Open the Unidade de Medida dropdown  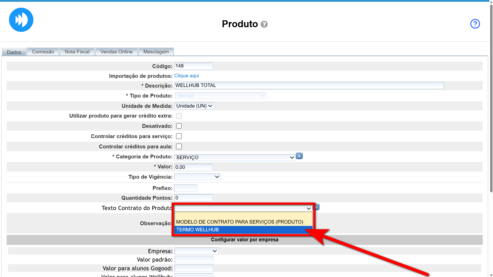tap(194, 106)
